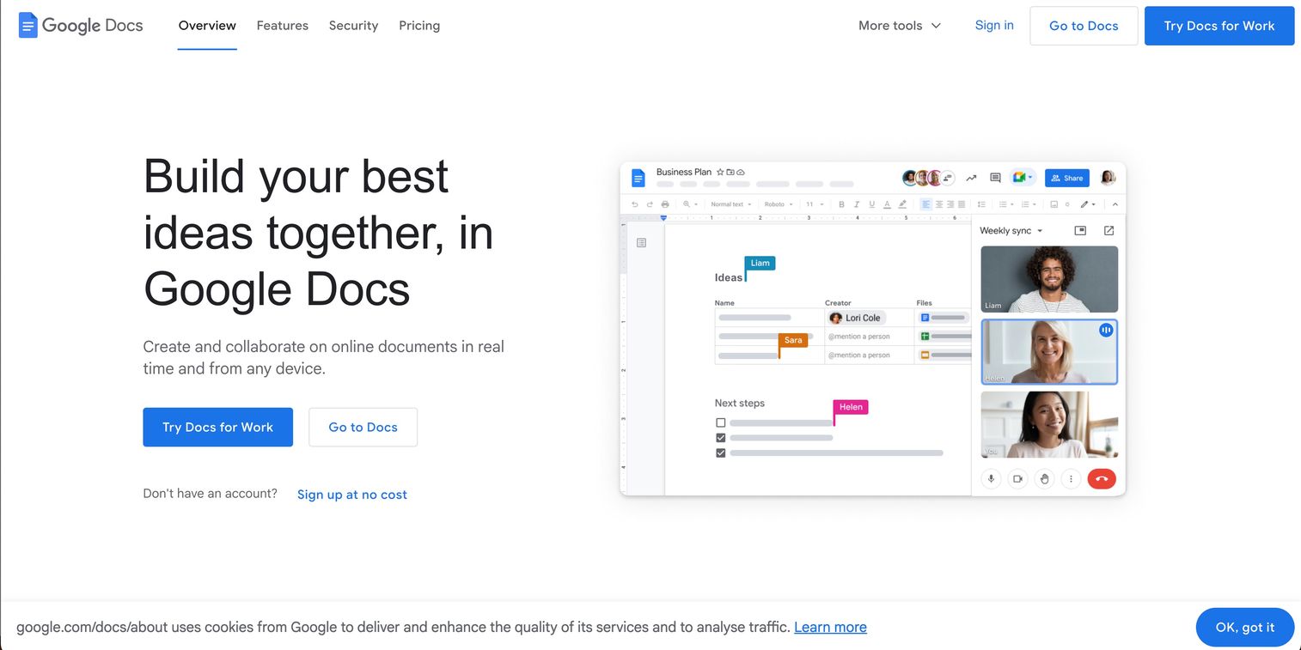Screen dimensions: 1301x650
Task: Open the Learn more cookies link
Action: coord(830,627)
